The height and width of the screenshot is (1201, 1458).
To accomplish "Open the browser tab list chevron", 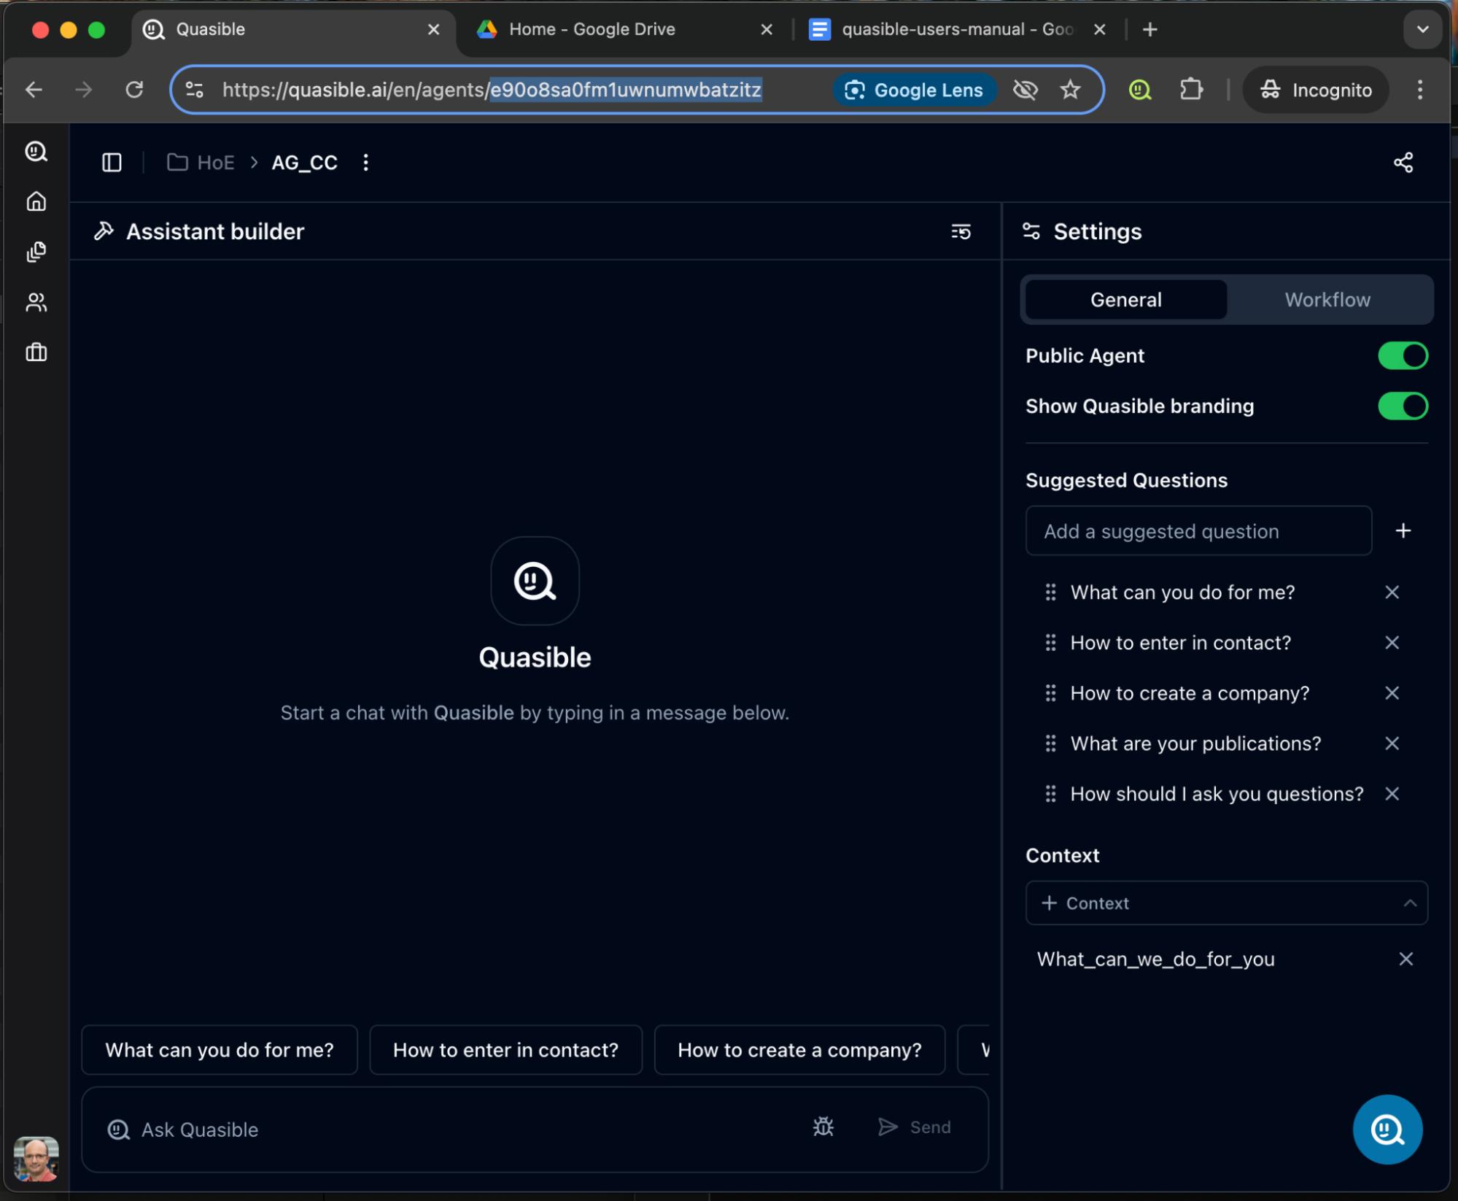I will [1422, 29].
